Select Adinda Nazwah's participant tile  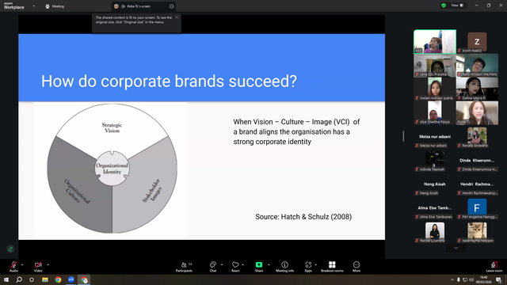pyautogui.click(x=435, y=160)
